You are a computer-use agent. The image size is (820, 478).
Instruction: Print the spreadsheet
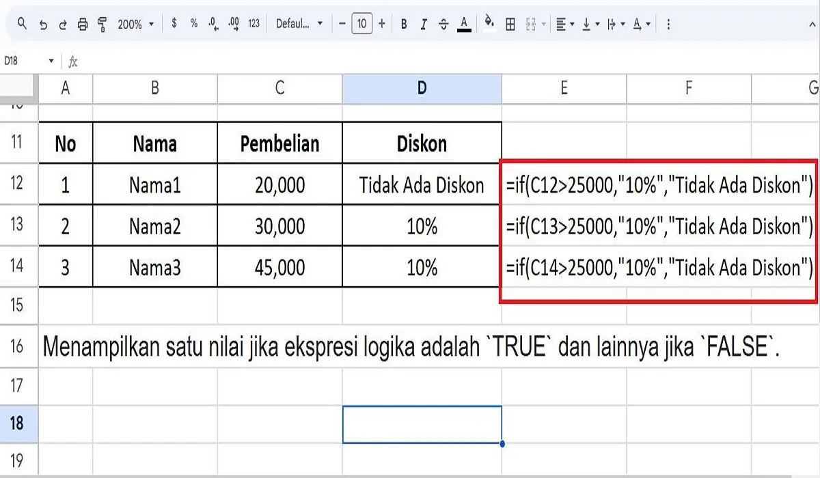coord(83,24)
